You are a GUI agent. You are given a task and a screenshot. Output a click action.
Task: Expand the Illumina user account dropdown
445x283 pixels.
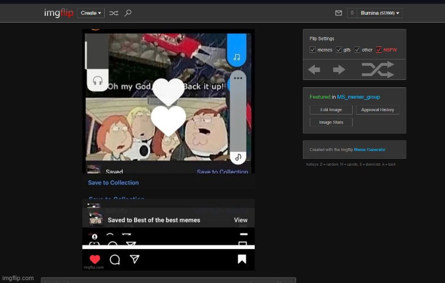[x=380, y=12]
